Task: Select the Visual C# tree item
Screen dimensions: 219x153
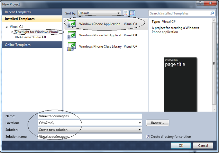Action: (x=16, y=27)
